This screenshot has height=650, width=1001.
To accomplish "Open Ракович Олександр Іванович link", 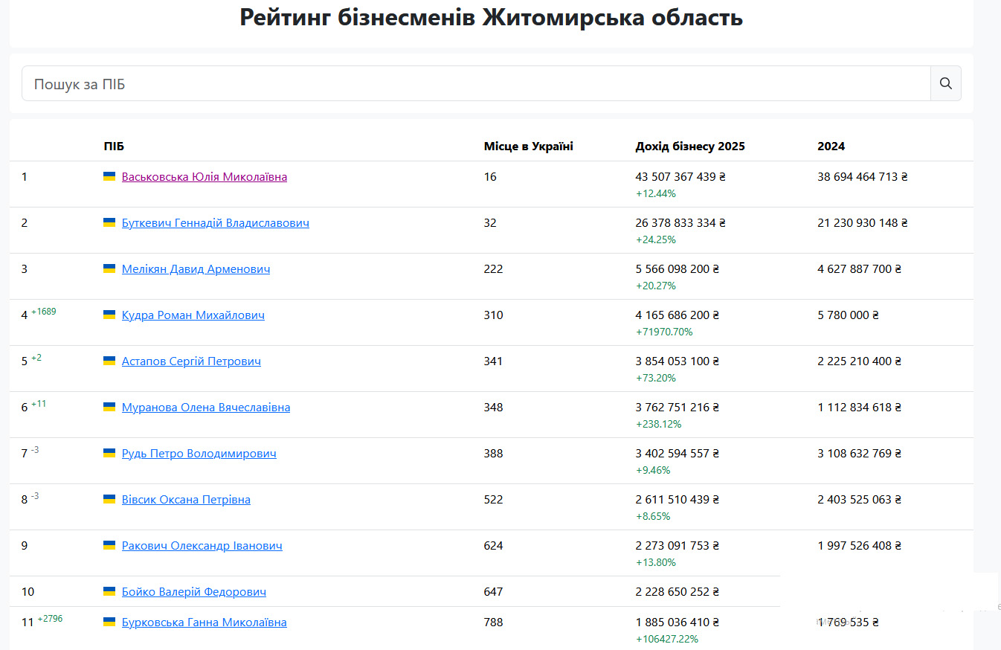I will click(x=202, y=546).
